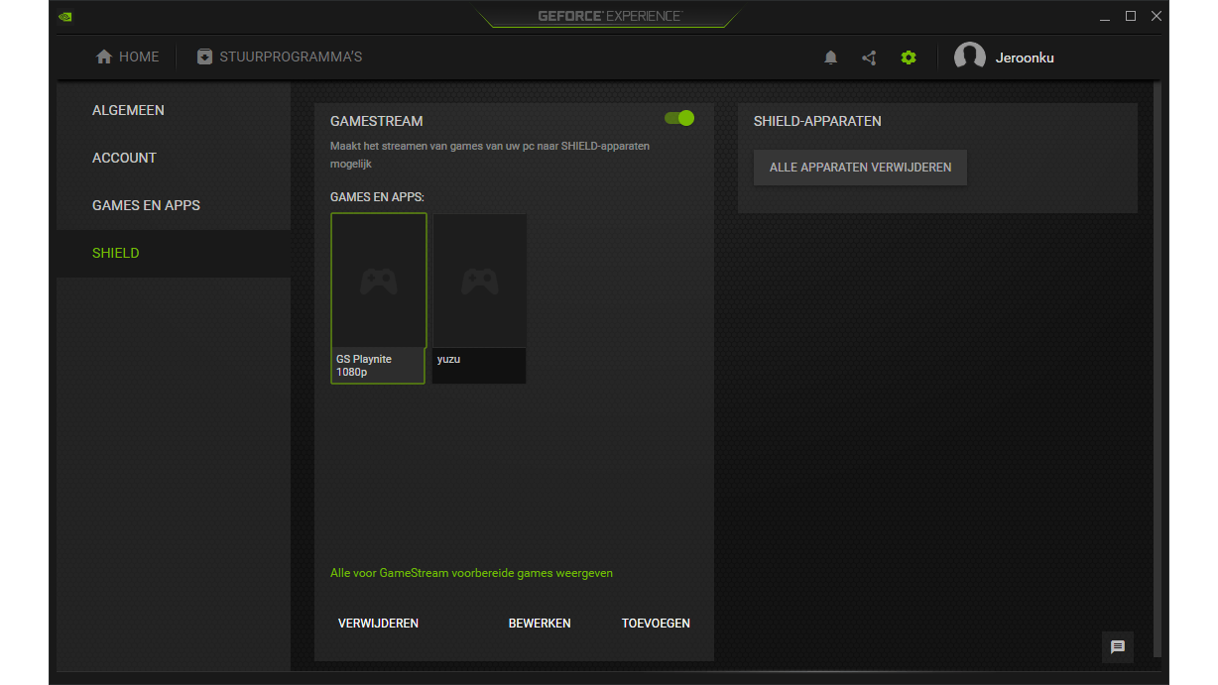Click the GAMESTREAM heading text
Viewport: 1218px width, 685px height.
point(377,121)
